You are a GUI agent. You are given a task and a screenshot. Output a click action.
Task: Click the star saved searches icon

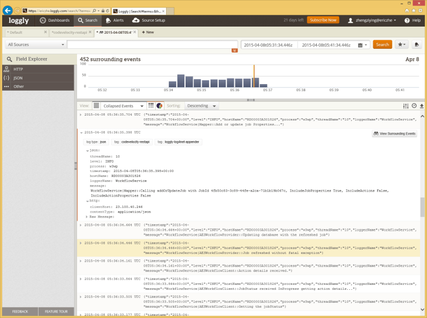point(401,44)
